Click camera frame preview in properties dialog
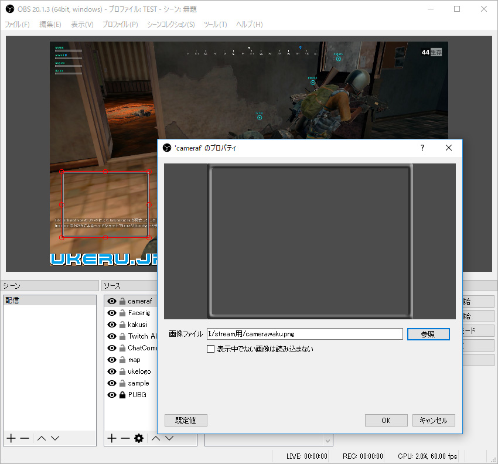 [310, 241]
